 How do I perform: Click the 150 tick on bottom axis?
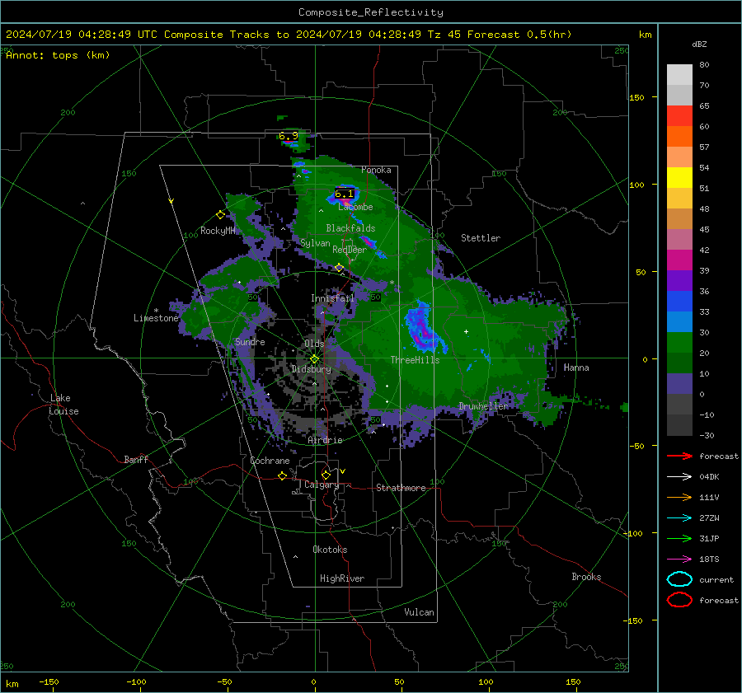[573, 682]
